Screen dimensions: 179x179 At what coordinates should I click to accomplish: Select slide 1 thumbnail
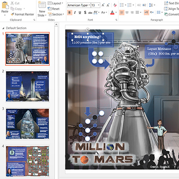pos(27,49)
